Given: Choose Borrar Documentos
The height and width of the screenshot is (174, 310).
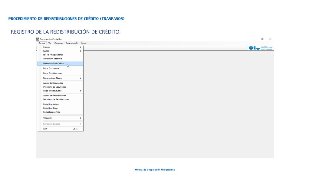Looking at the screenshot, I should [60, 68].
